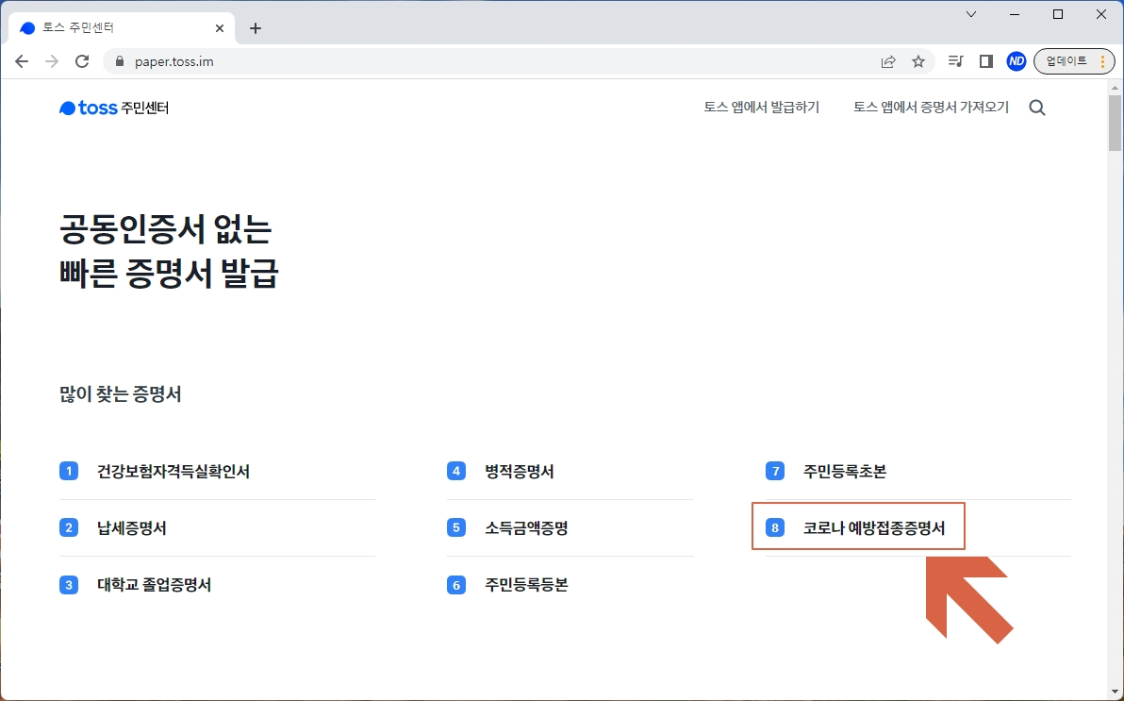Click the number 5 badge icon
Image resolution: width=1124 pixels, height=701 pixels.
[x=455, y=528]
